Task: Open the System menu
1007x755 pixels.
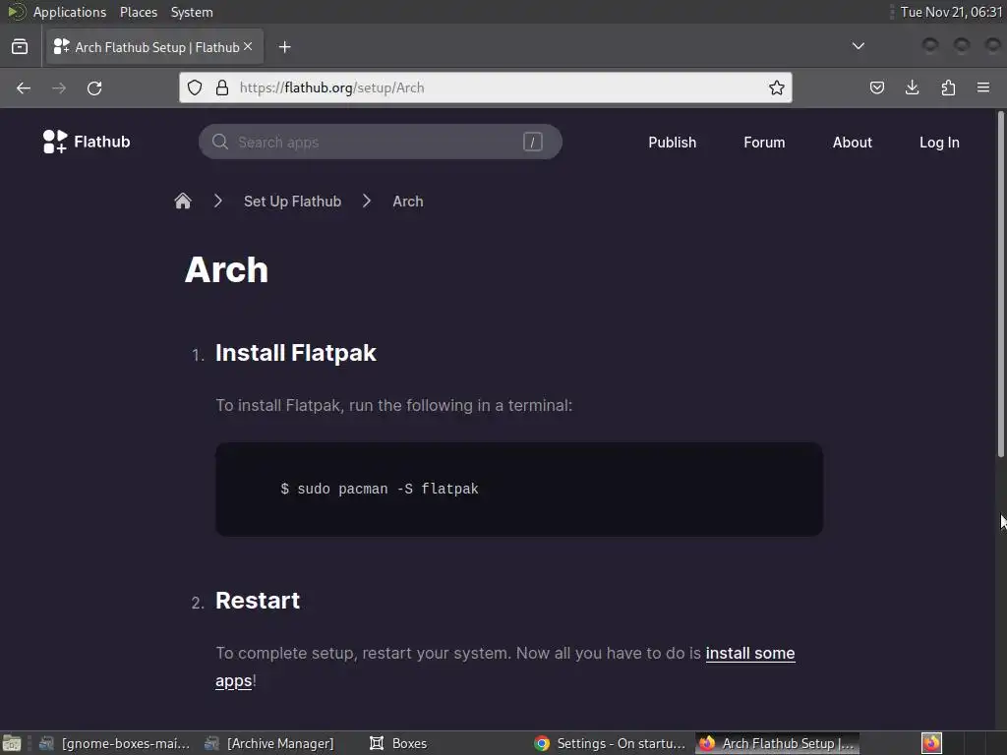Action: point(192,12)
